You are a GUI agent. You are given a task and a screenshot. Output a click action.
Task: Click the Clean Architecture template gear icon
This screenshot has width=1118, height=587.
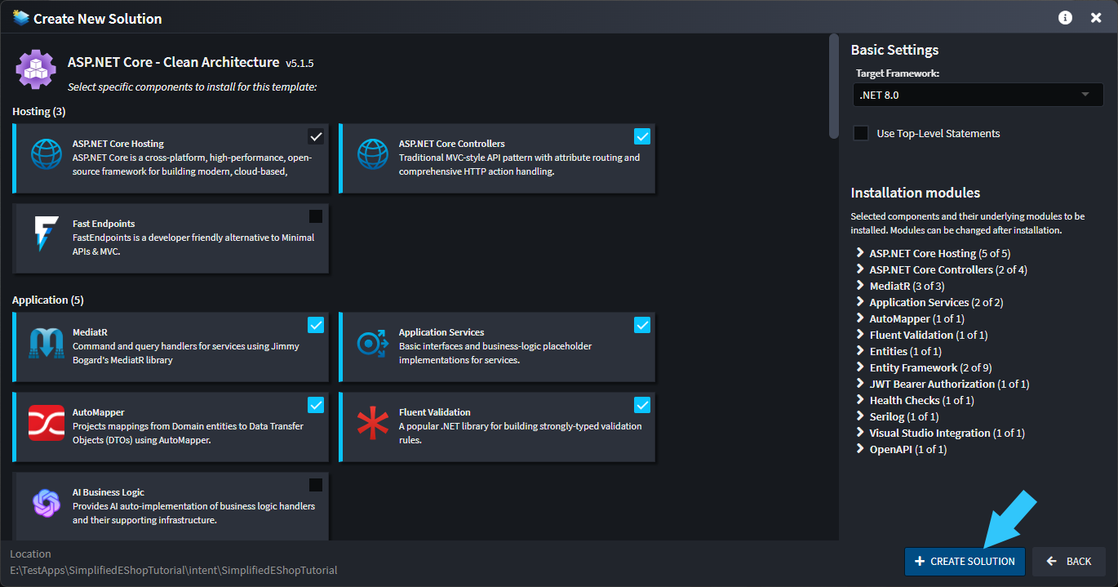[x=35, y=69]
